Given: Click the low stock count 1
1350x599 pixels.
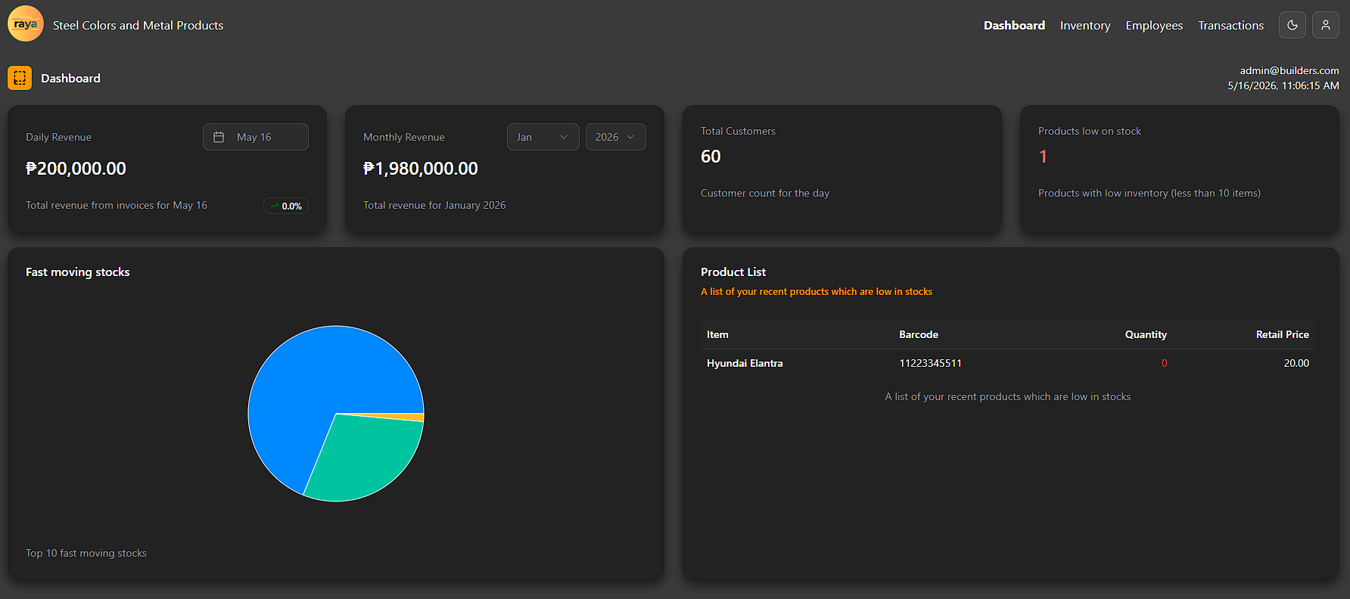Looking at the screenshot, I should (1043, 157).
